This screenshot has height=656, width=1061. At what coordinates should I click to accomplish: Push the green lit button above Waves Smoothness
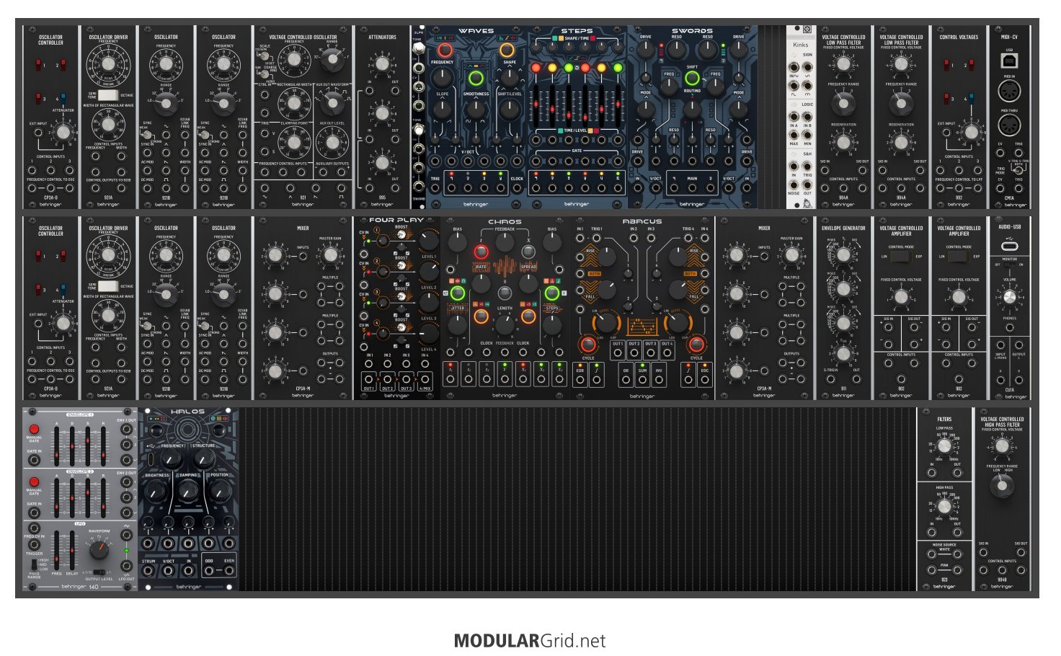point(476,78)
